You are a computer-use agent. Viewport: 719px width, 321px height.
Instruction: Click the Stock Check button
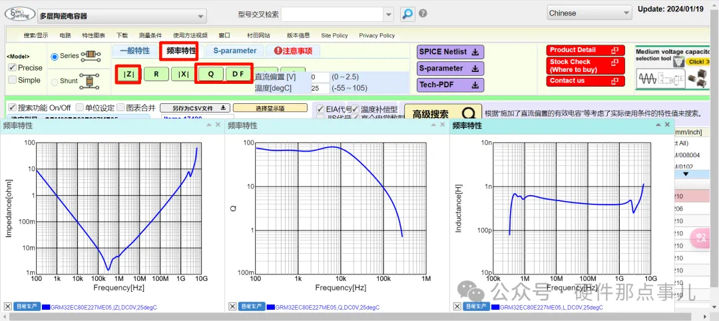586,65
